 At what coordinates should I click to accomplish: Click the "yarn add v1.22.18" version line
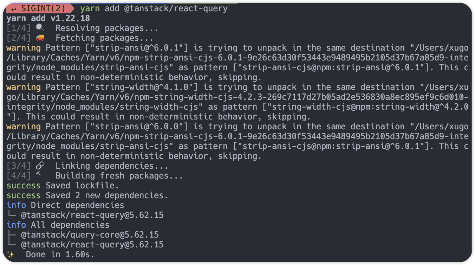coord(48,18)
